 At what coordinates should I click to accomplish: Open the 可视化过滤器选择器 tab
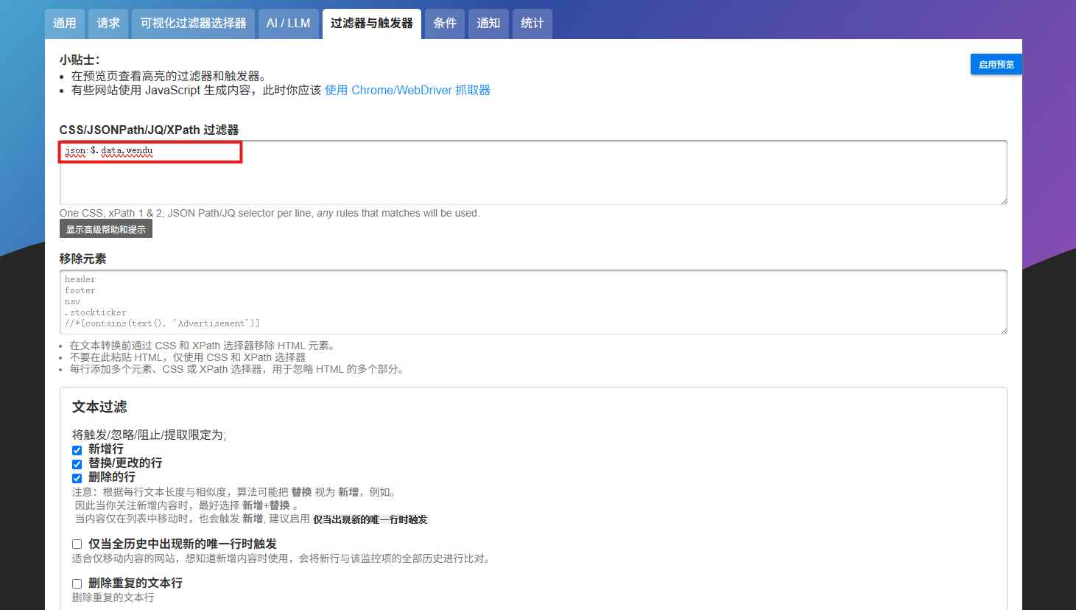pos(194,24)
